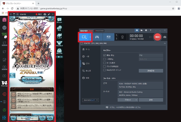Click the F12 hotkey input field
The image size is (181, 122).
tap(151, 55)
